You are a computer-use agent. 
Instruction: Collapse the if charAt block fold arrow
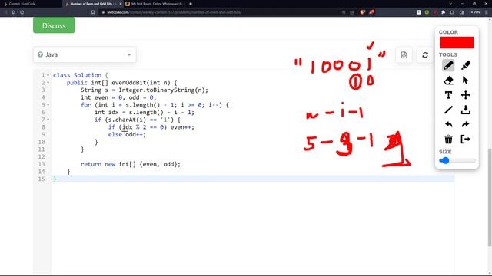48,120
